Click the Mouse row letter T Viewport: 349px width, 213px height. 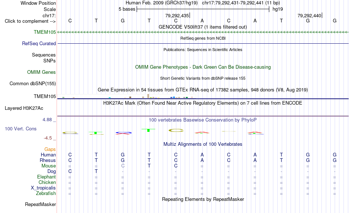(x=149, y=166)
